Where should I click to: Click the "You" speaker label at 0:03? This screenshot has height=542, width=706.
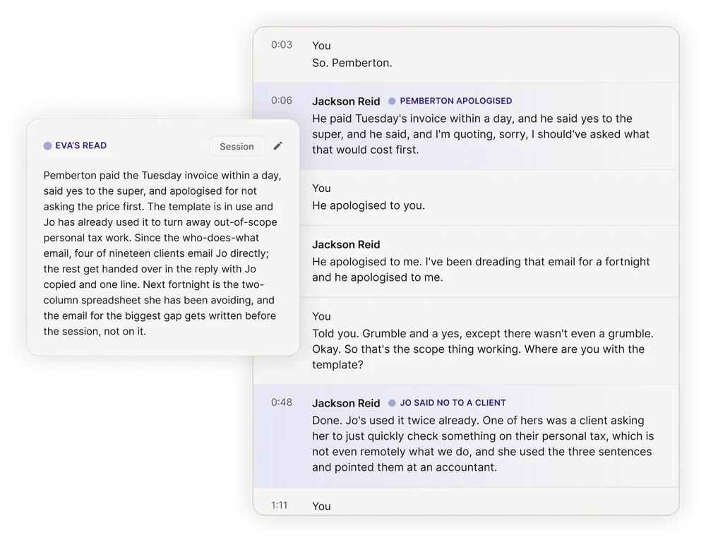click(x=321, y=45)
